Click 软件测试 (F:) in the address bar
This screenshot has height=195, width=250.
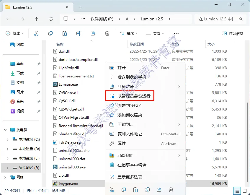pyautogui.click(x=102, y=19)
